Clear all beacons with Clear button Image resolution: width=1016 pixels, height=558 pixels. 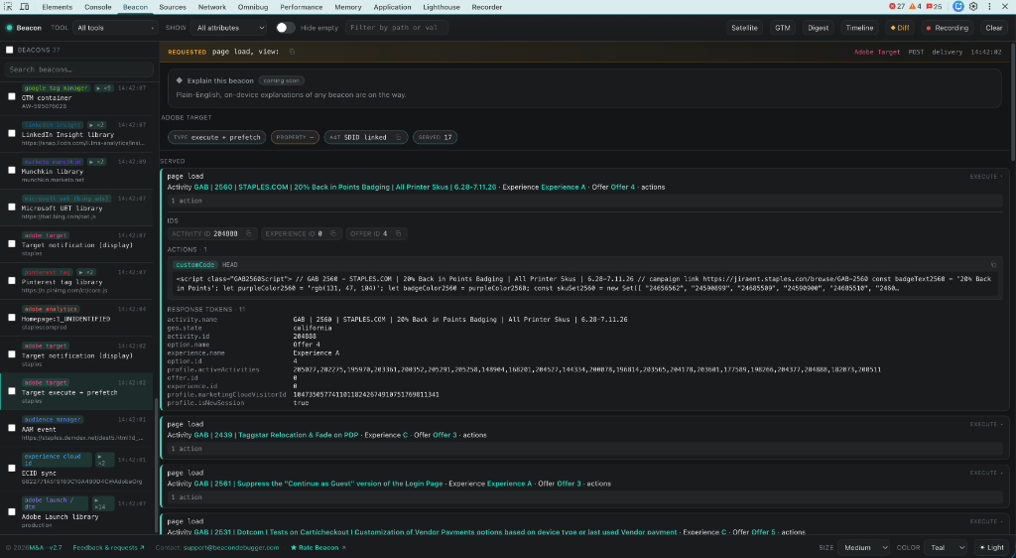point(994,28)
